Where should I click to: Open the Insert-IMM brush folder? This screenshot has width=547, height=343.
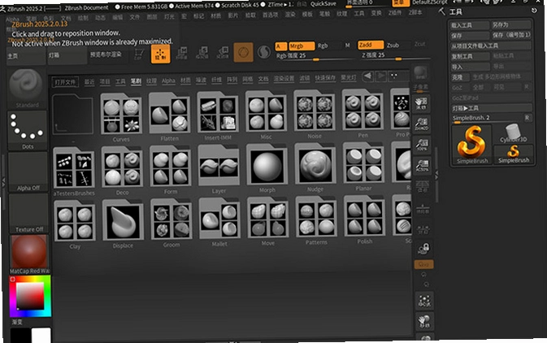[x=217, y=115]
